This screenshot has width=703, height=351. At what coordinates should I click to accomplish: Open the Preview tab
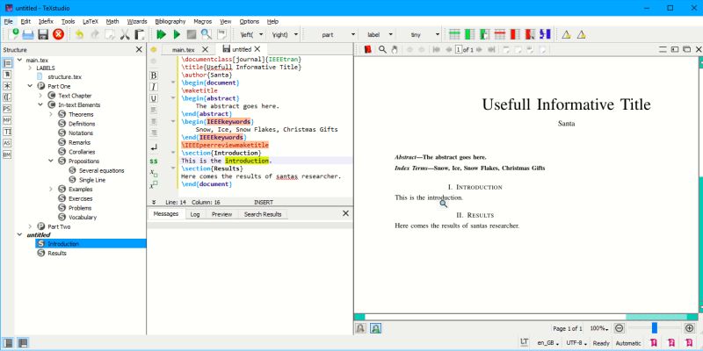pos(222,214)
